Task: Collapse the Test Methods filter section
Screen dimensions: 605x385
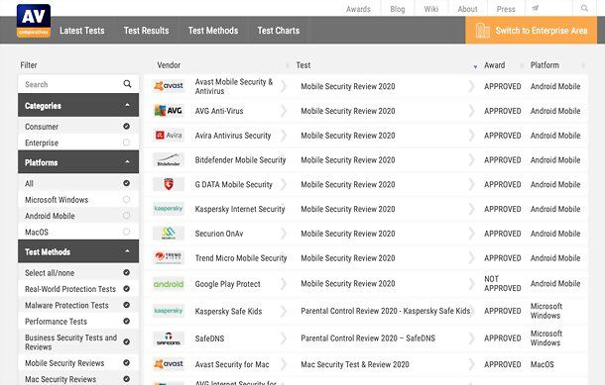Action: [x=78, y=251]
